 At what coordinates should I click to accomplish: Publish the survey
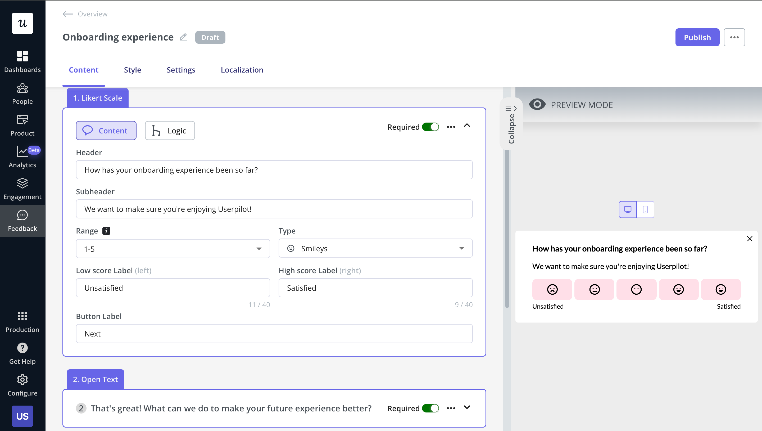pyautogui.click(x=697, y=37)
